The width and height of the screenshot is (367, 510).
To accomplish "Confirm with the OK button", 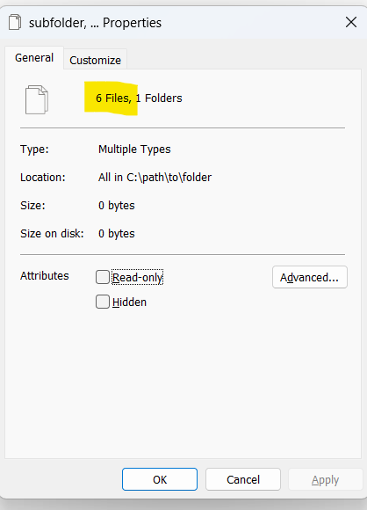I will pyautogui.click(x=160, y=479).
